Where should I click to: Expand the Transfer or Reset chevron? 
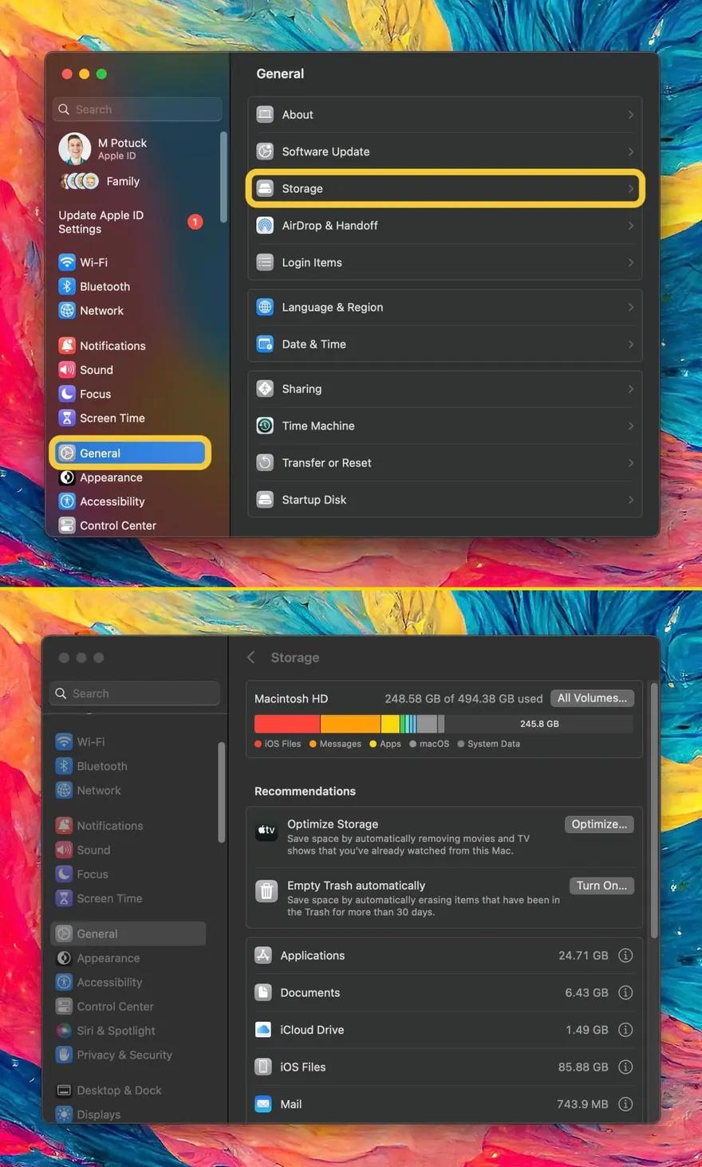[x=630, y=463]
